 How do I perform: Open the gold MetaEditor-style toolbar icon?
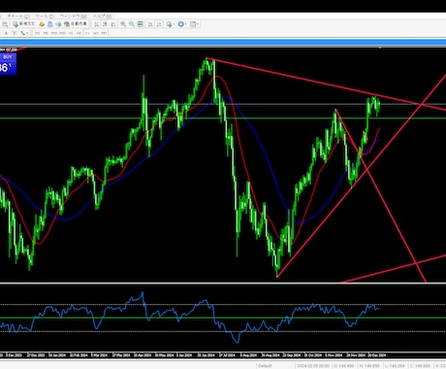tap(42, 24)
